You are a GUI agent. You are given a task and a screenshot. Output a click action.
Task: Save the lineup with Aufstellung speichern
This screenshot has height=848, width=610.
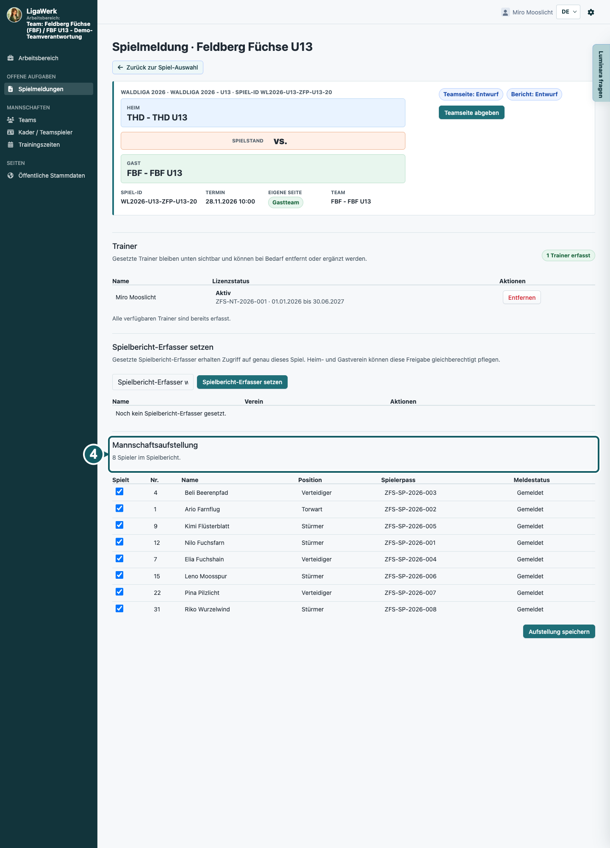(559, 631)
